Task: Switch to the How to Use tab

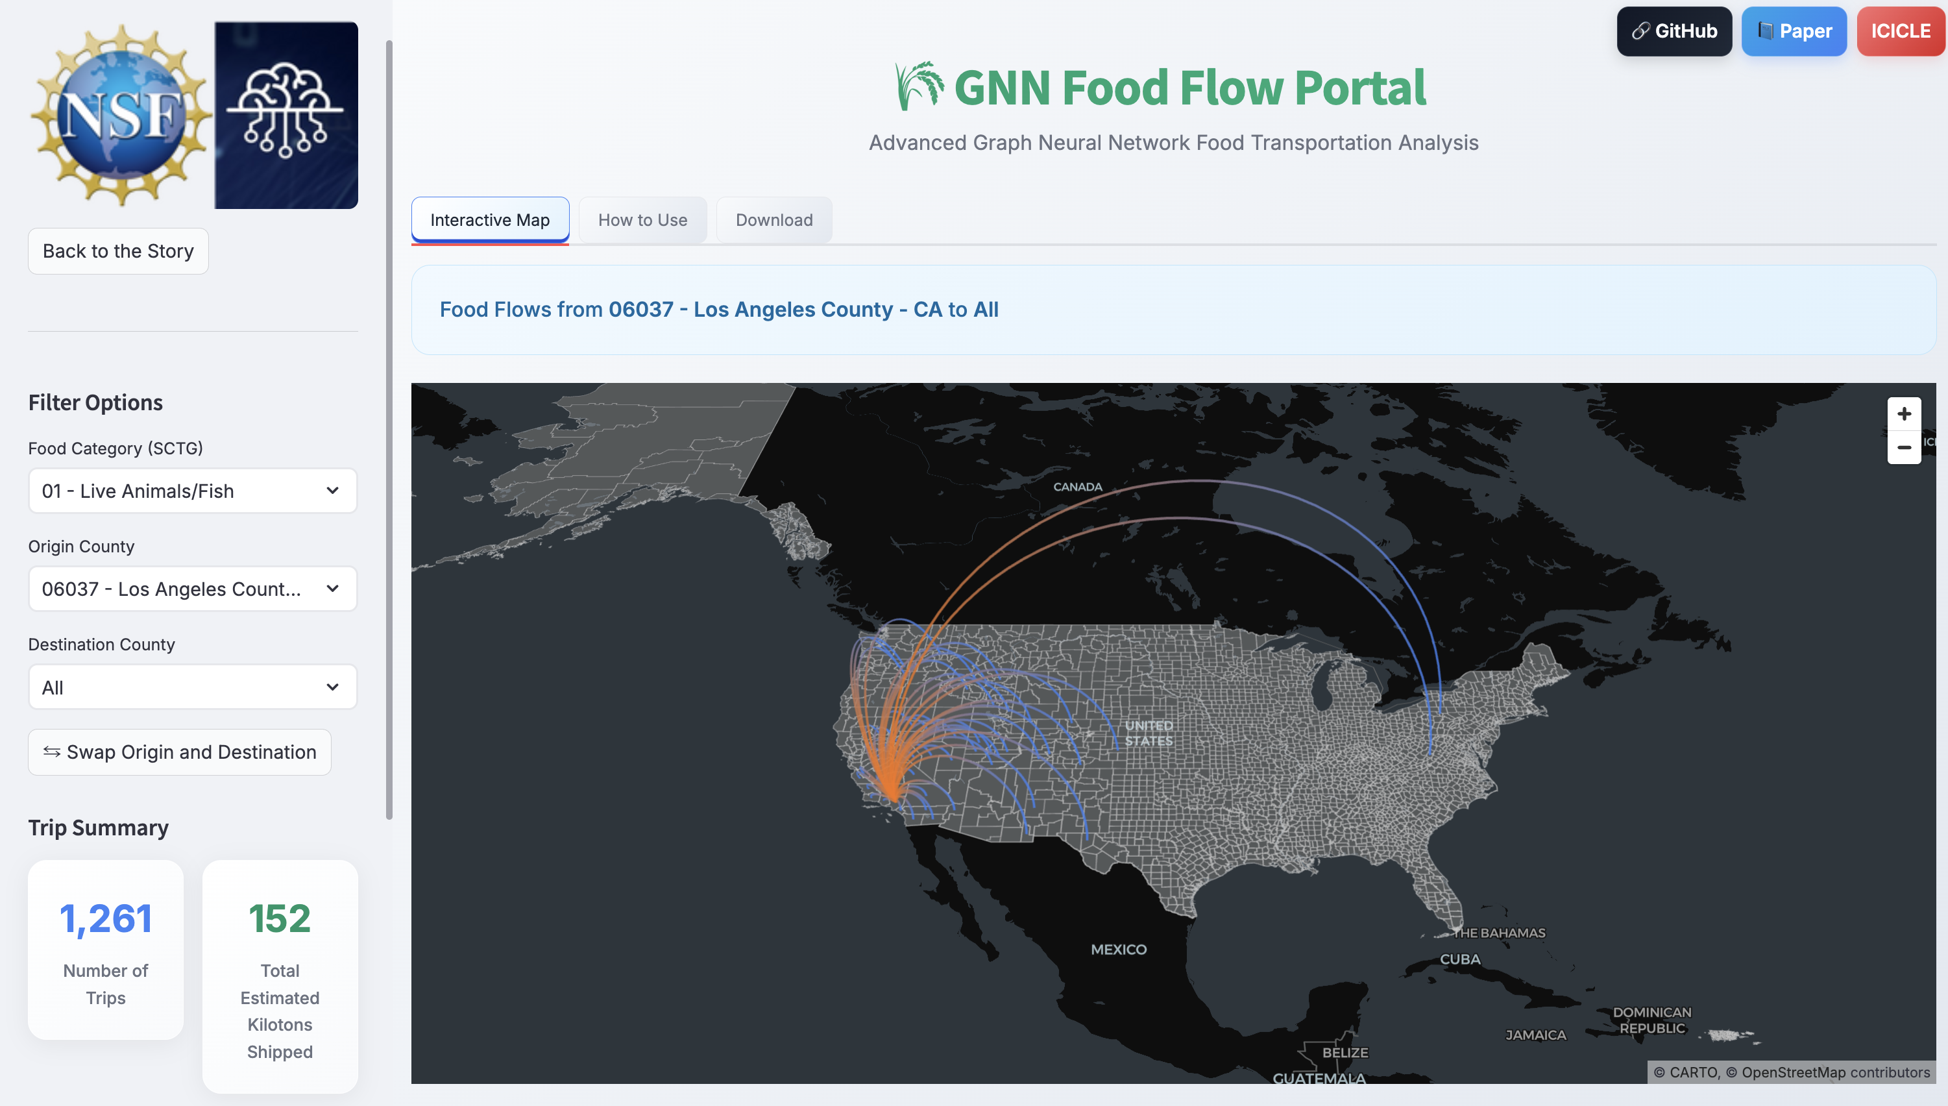Action: click(x=642, y=220)
